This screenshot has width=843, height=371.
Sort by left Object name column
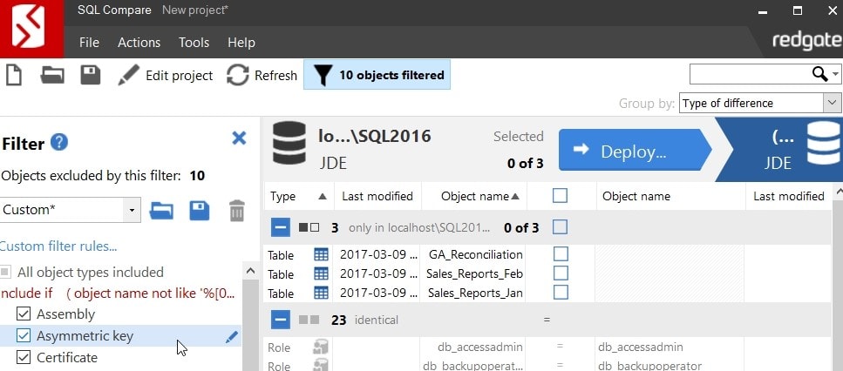[474, 196]
